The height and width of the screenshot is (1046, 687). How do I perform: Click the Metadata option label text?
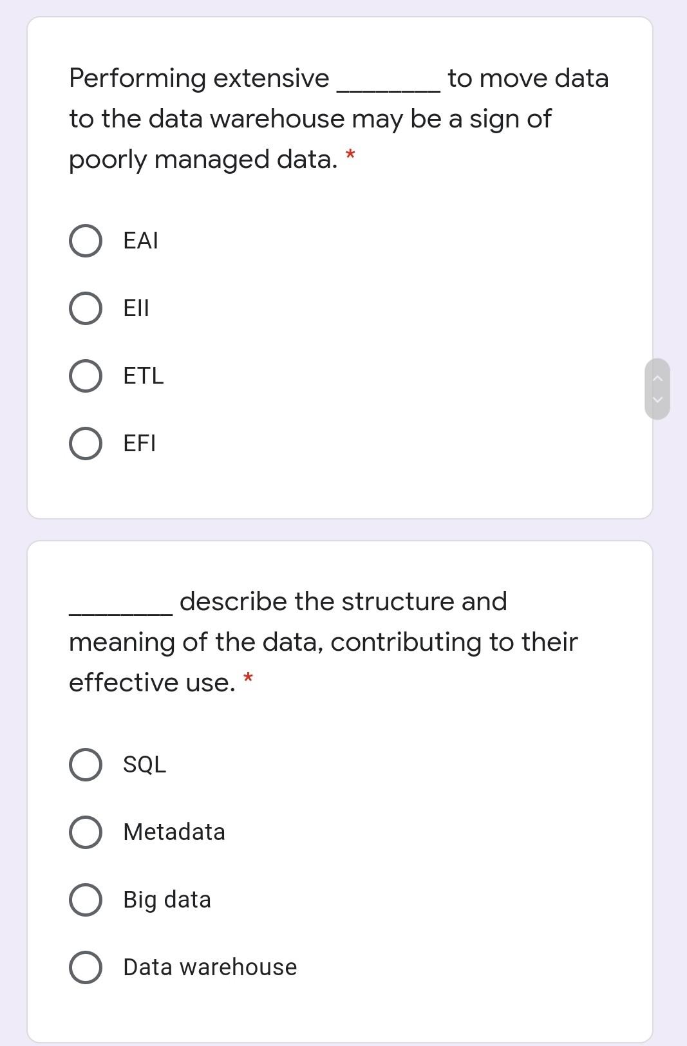point(174,832)
